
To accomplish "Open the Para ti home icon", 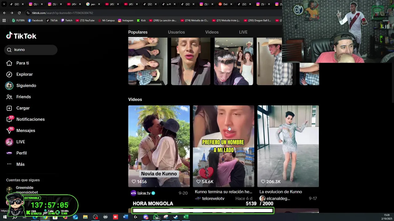I will tap(9, 63).
